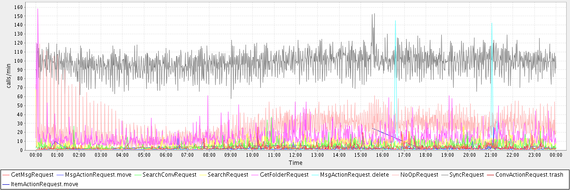This screenshot has width=570, height=190.
Task: Click the GetMsgRequest legend entry
Action: point(31,175)
